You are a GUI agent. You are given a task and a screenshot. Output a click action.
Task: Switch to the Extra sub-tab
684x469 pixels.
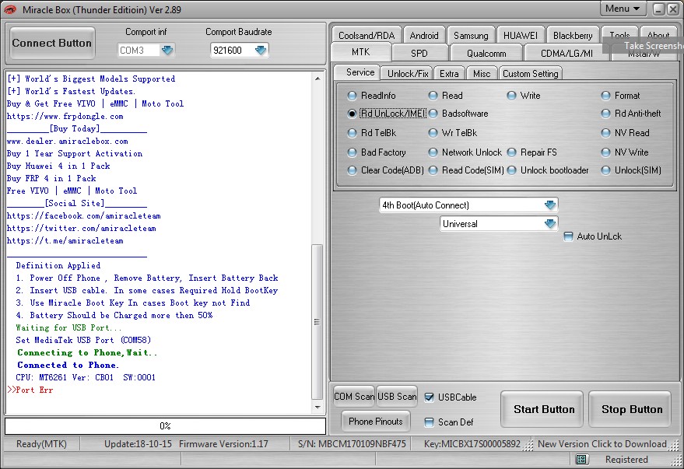(449, 74)
